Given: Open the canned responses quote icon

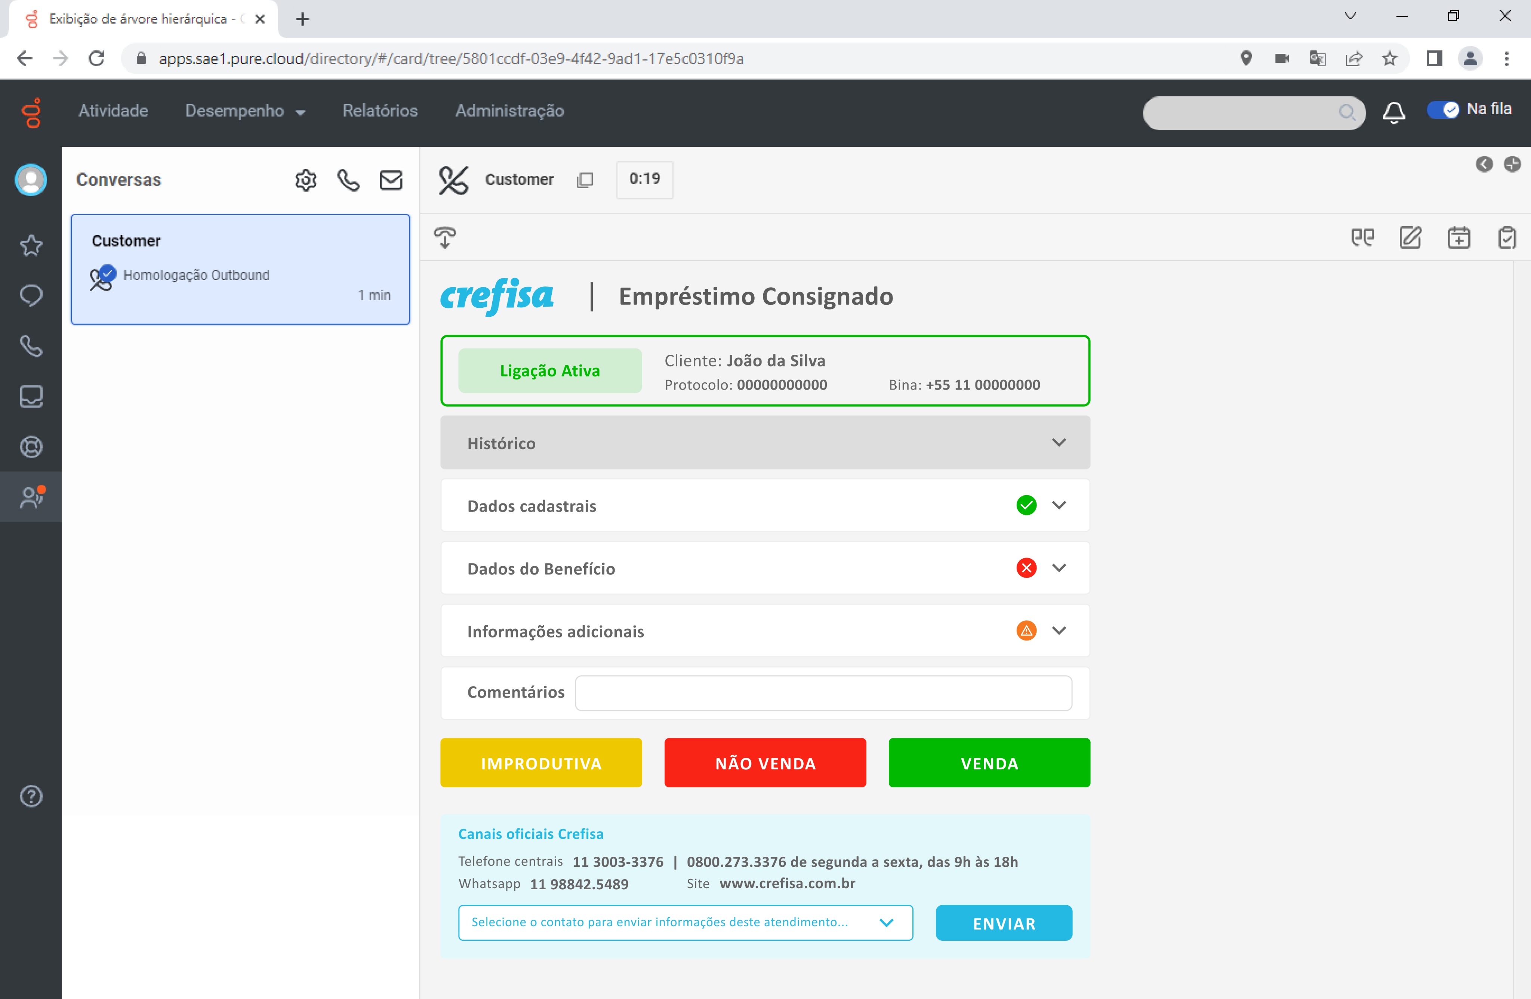Looking at the screenshot, I should [x=1362, y=238].
